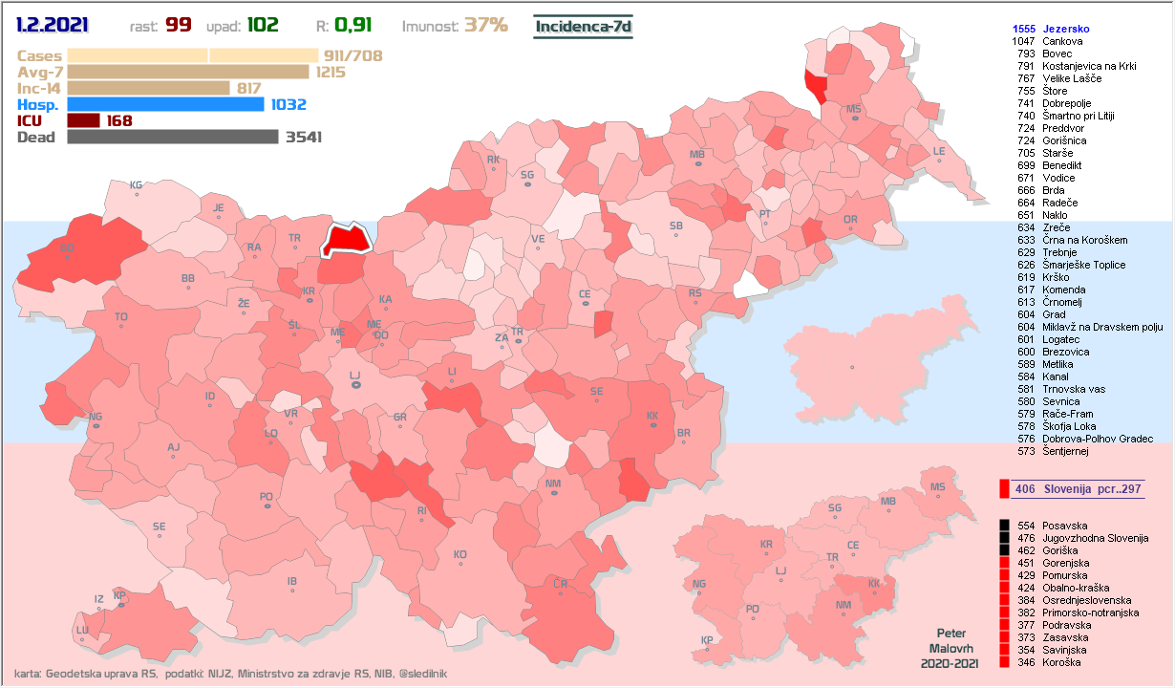Click the Ljubljana (LJ) marker on main map
Screen dimensions: 1175x688
[x=355, y=385]
